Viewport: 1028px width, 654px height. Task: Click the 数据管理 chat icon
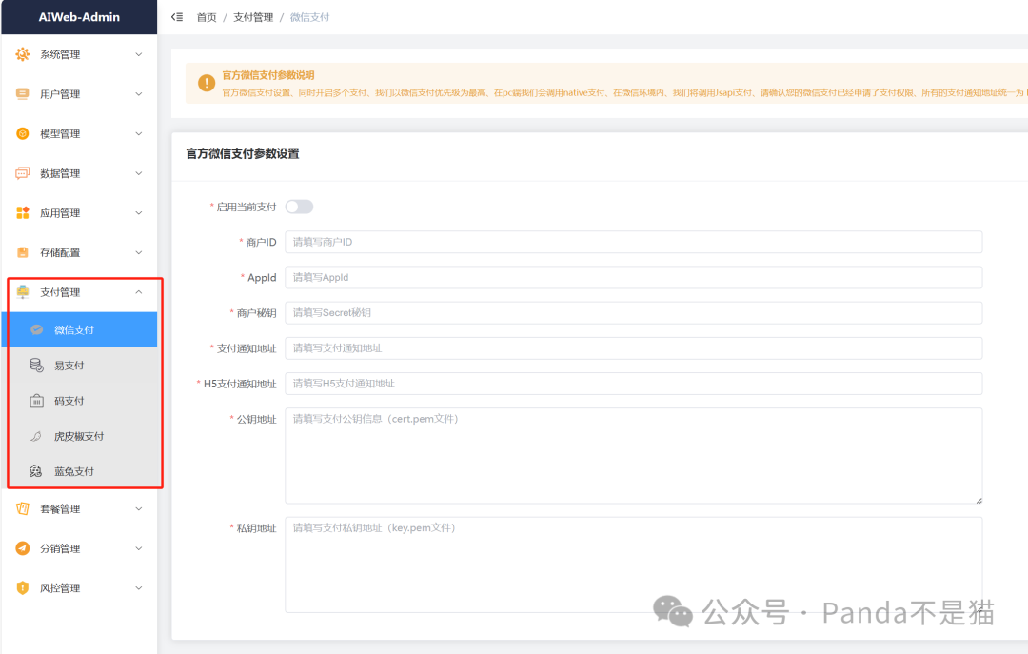pyautogui.click(x=22, y=173)
